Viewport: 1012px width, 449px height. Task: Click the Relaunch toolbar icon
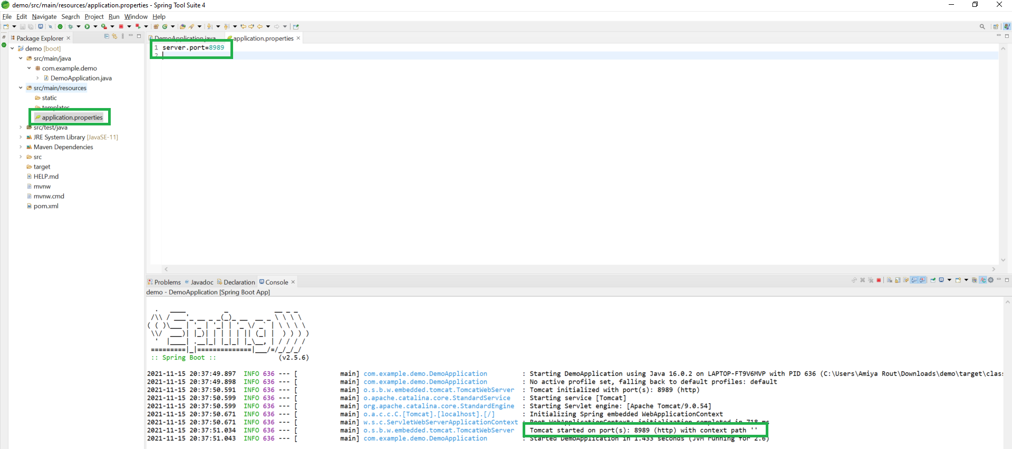[x=138, y=26]
